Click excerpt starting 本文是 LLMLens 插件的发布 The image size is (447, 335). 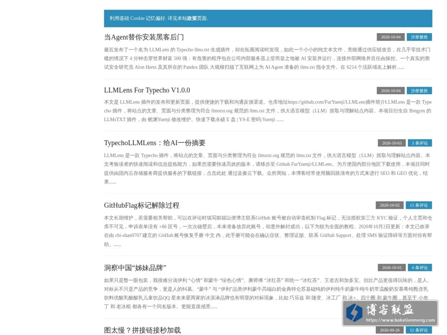pyautogui.click(x=267, y=111)
